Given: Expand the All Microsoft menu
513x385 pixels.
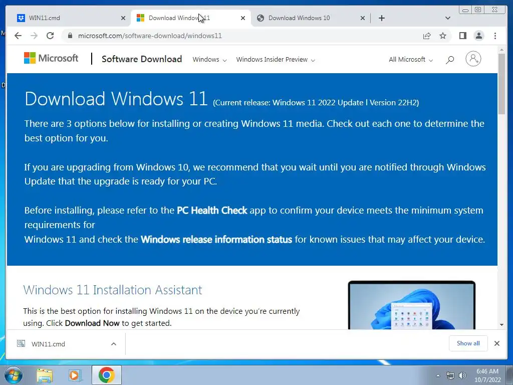Looking at the screenshot, I should point(411,60).
